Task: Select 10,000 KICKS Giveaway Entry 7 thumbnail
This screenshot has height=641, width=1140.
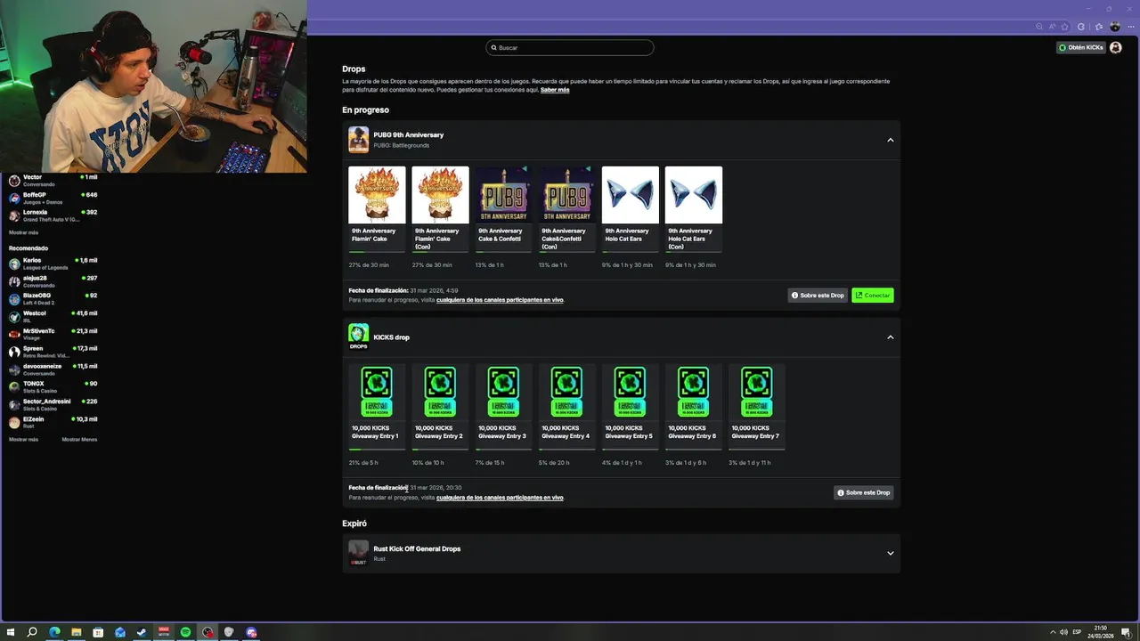Action: click(757, 392)
